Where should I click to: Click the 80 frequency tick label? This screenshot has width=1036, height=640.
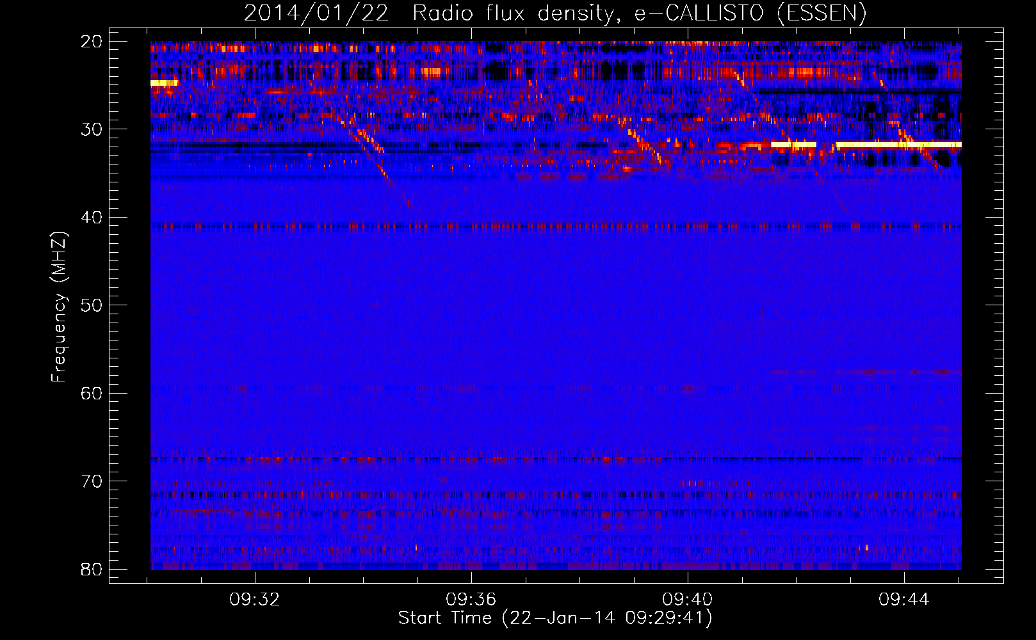tap(92, 569)
